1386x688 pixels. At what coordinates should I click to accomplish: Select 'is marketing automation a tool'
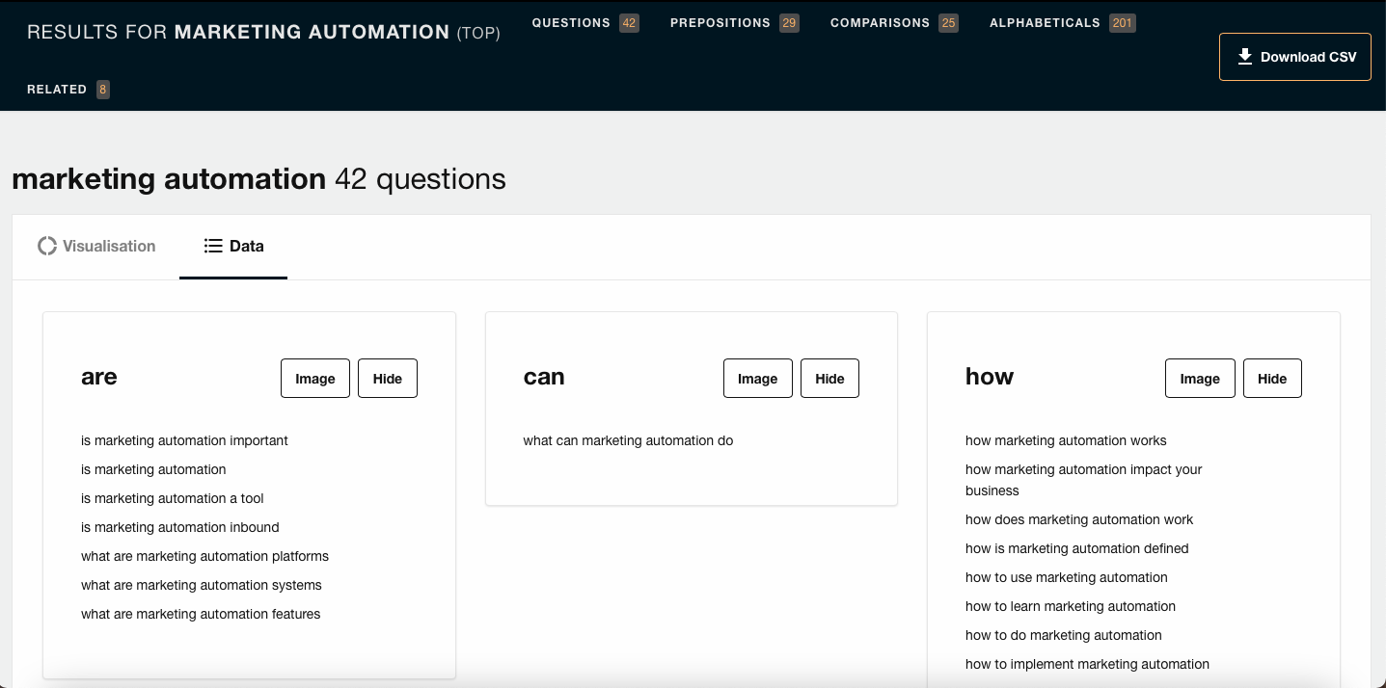pos(172,498)
